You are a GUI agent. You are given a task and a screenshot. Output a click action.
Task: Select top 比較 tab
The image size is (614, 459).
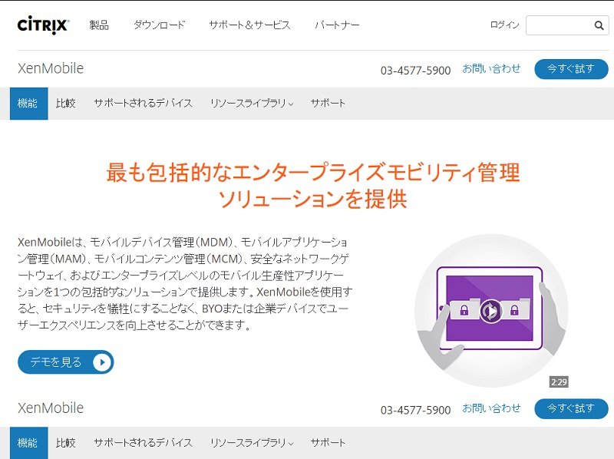66,104
